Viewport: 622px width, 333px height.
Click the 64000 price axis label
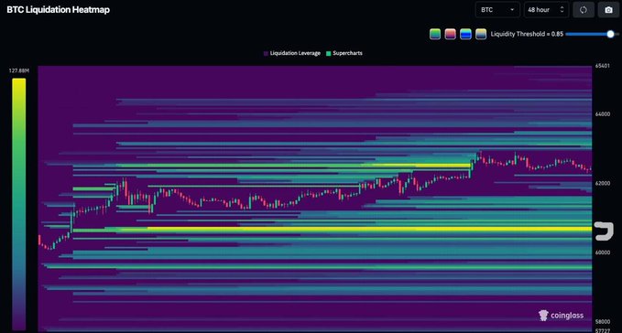(603, 114)
